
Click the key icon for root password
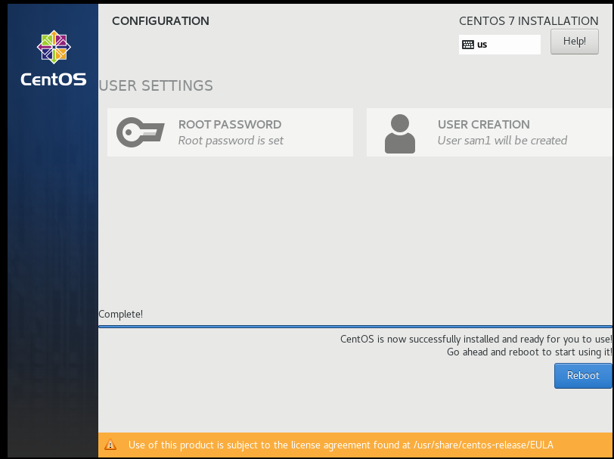point(140,132)
